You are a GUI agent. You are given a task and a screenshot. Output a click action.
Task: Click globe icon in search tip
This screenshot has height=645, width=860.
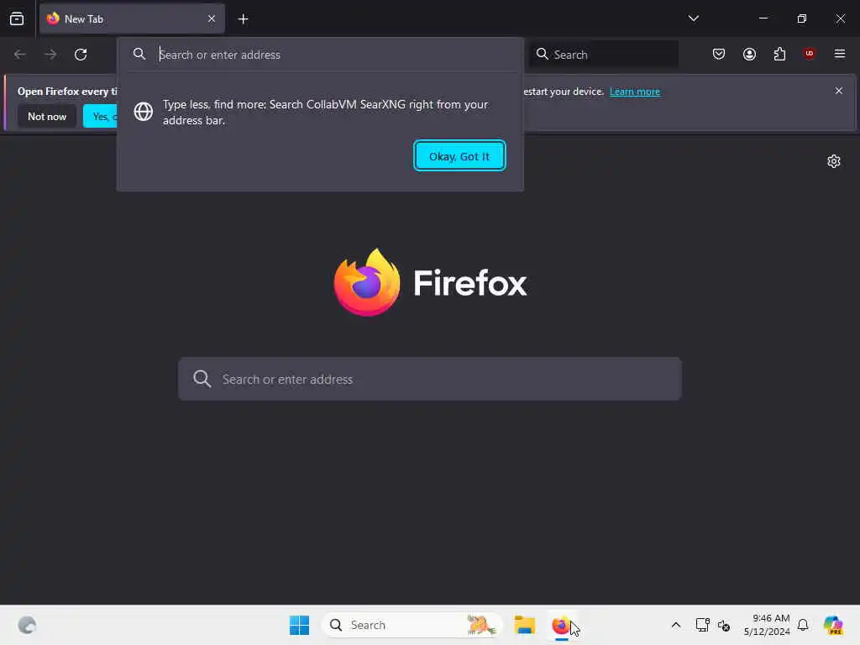pos(143,112)
